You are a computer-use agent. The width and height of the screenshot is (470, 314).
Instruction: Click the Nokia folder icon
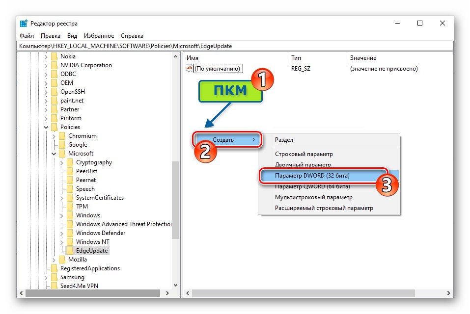click(54, 56)
